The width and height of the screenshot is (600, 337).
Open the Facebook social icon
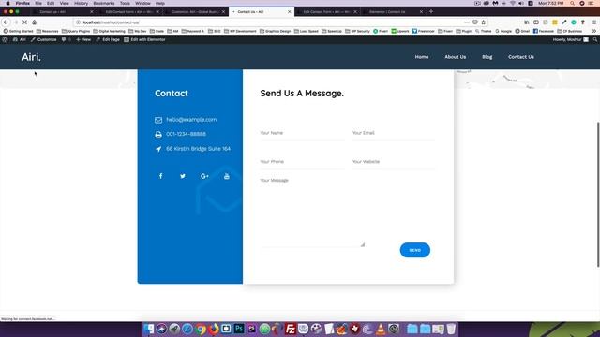[160, 176]
